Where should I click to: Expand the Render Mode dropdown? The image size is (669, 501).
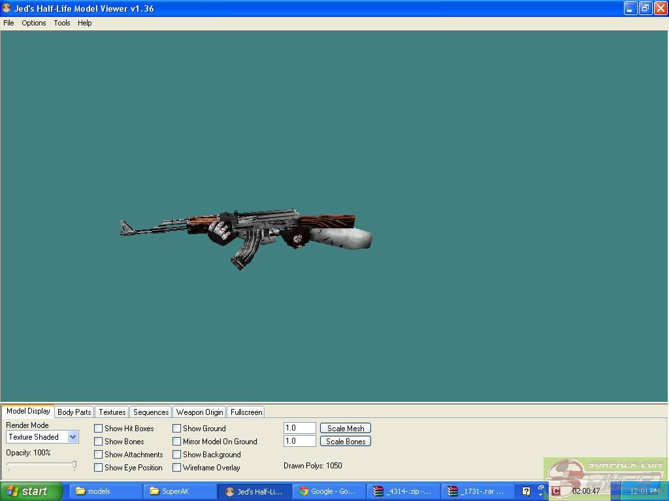click(x=73, y=436)
